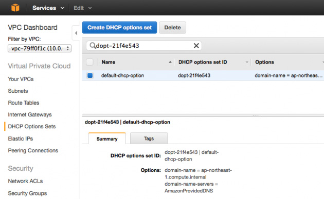Screen dimensions: 324x199
Task: Open Security Groups page
Action: pos(27,193)
